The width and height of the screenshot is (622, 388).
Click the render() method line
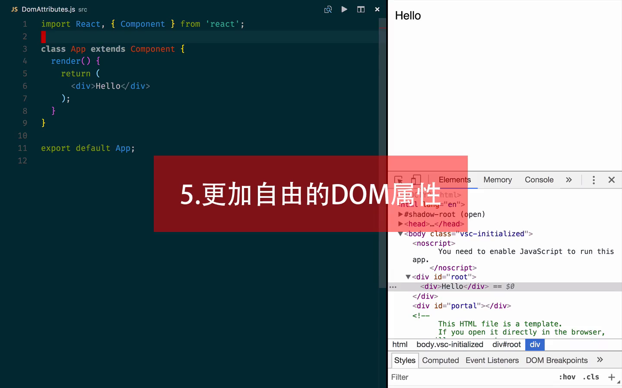(76, 61)
